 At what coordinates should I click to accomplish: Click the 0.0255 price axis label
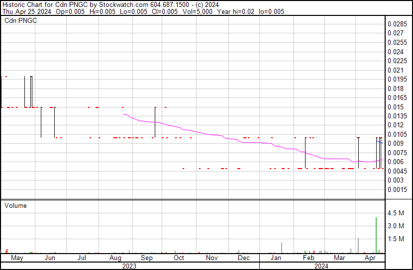397,43
